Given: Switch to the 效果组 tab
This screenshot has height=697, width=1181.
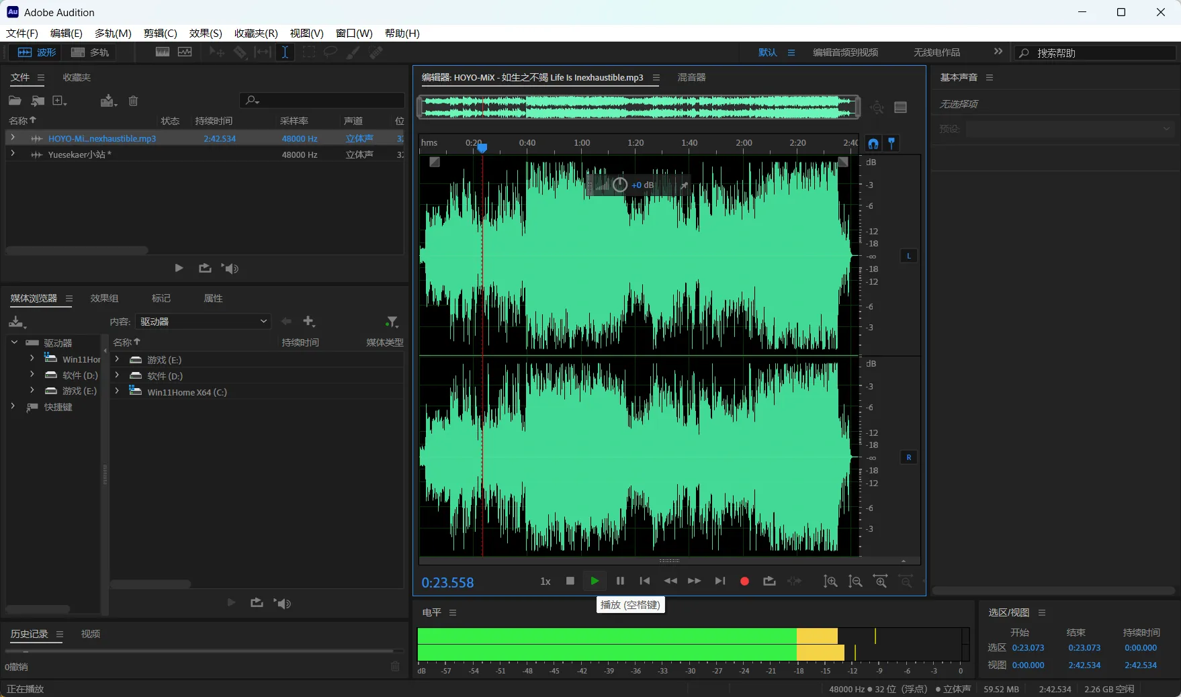Looking at the screenshot, I should point(104,298).
